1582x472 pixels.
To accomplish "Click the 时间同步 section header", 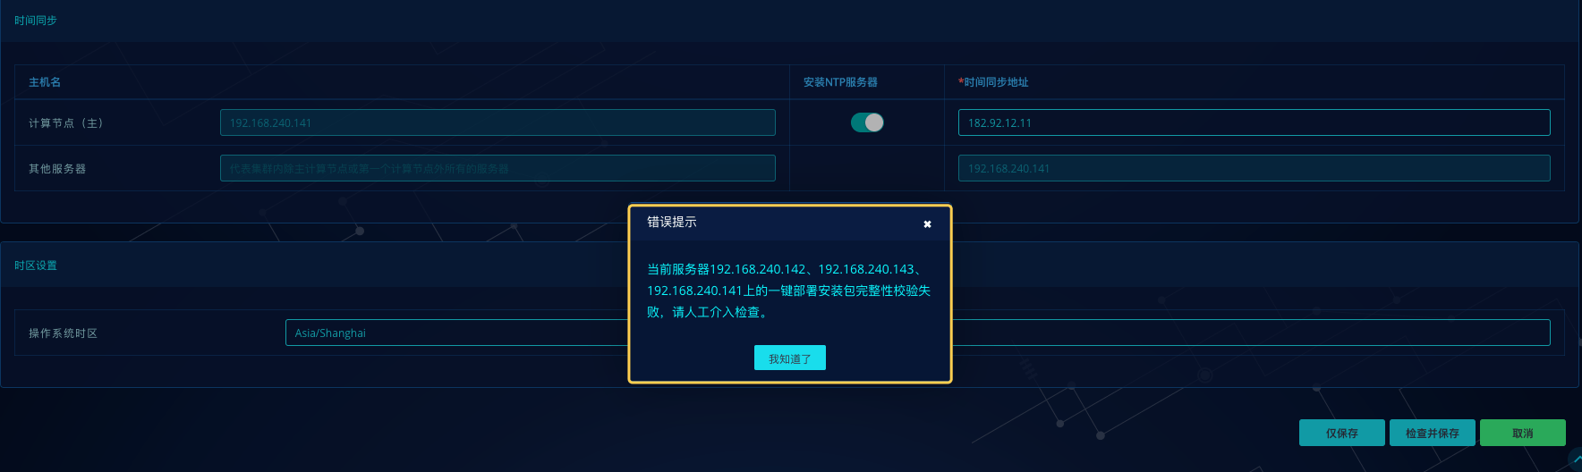I will click(x=36, y=21).
